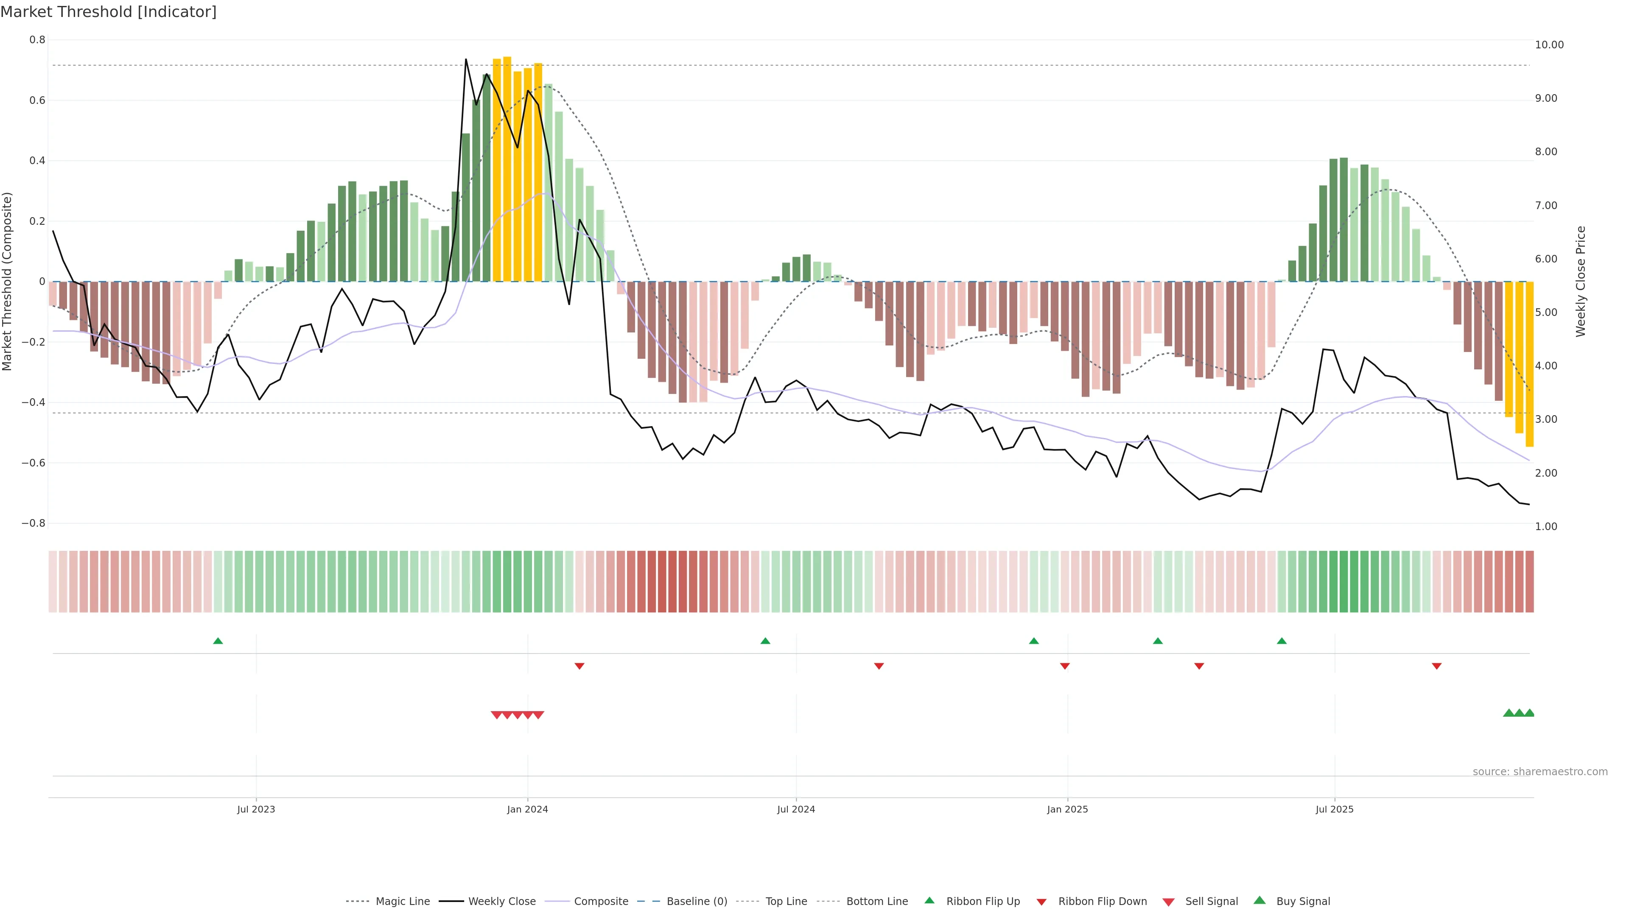Click the Baseline (0) legend label
This screenshot has width=1629, height=916.
[x=697, y=902]
